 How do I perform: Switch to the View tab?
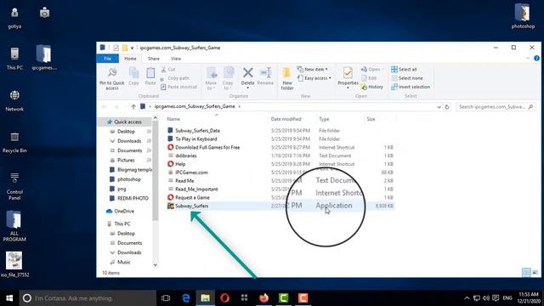(176, 59)
